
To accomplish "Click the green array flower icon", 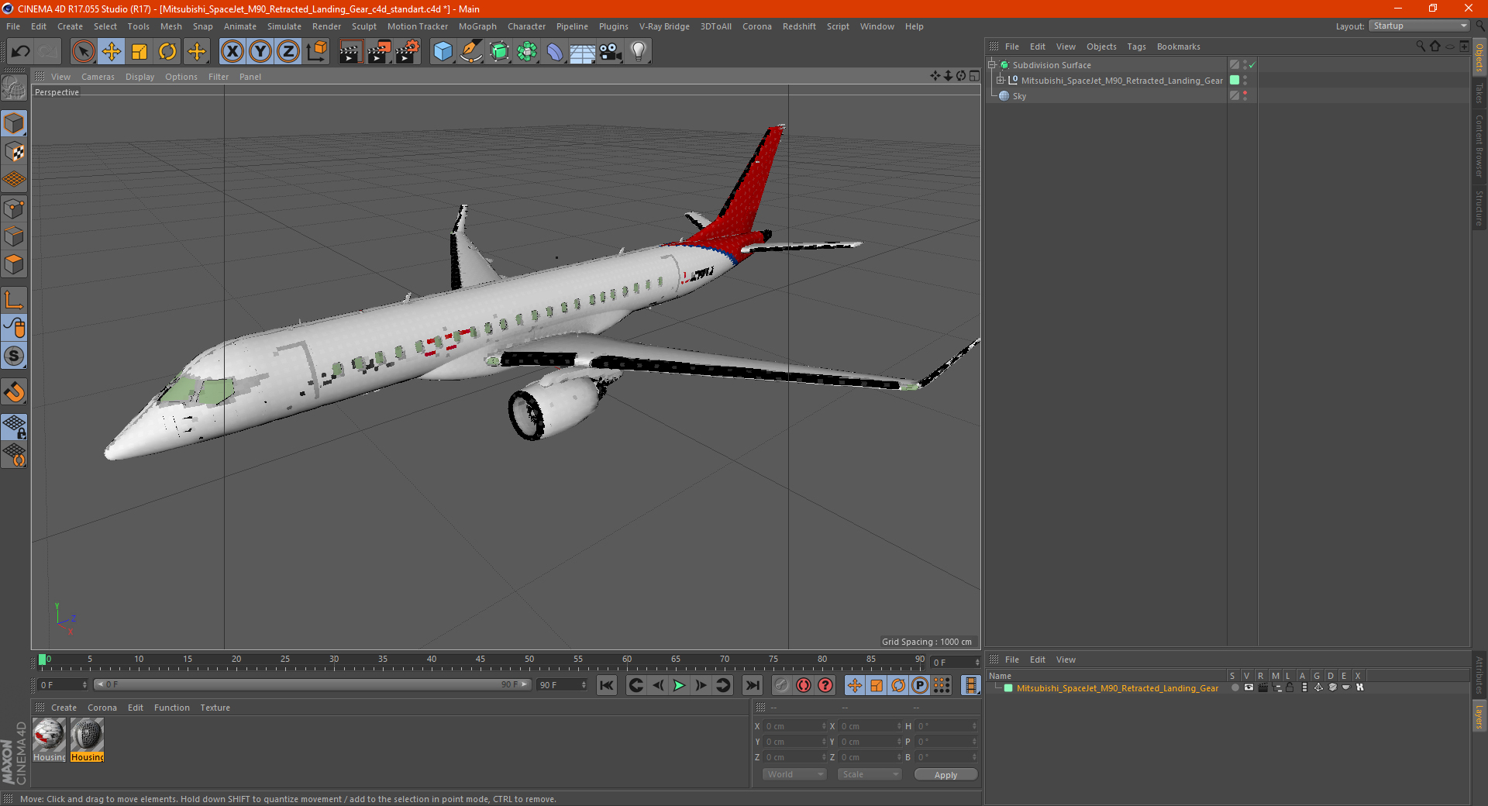I will coord(527,52).
